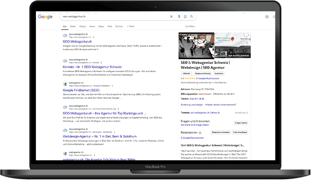The height and width of the screenshot is (184, 311).
Task: Open the partially visible webagentur.ch result title
Action: click(99, 159)
